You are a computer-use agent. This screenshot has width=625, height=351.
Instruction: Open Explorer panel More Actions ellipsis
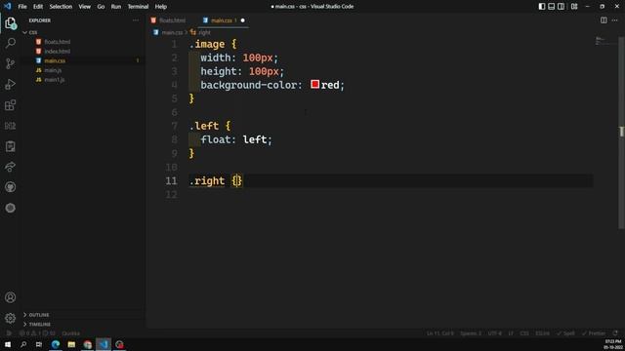(136, 20)
